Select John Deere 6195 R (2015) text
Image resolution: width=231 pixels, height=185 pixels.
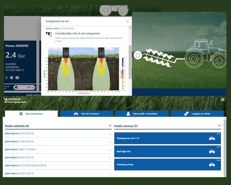pos(19,142)
